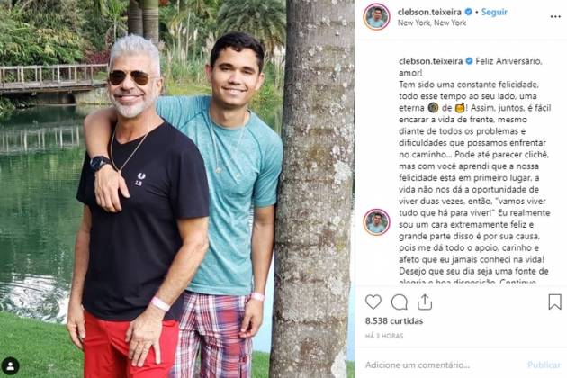Click the HÁ 3 HORAS timestamp
The image size is (567, 378).
coord(384,336)
